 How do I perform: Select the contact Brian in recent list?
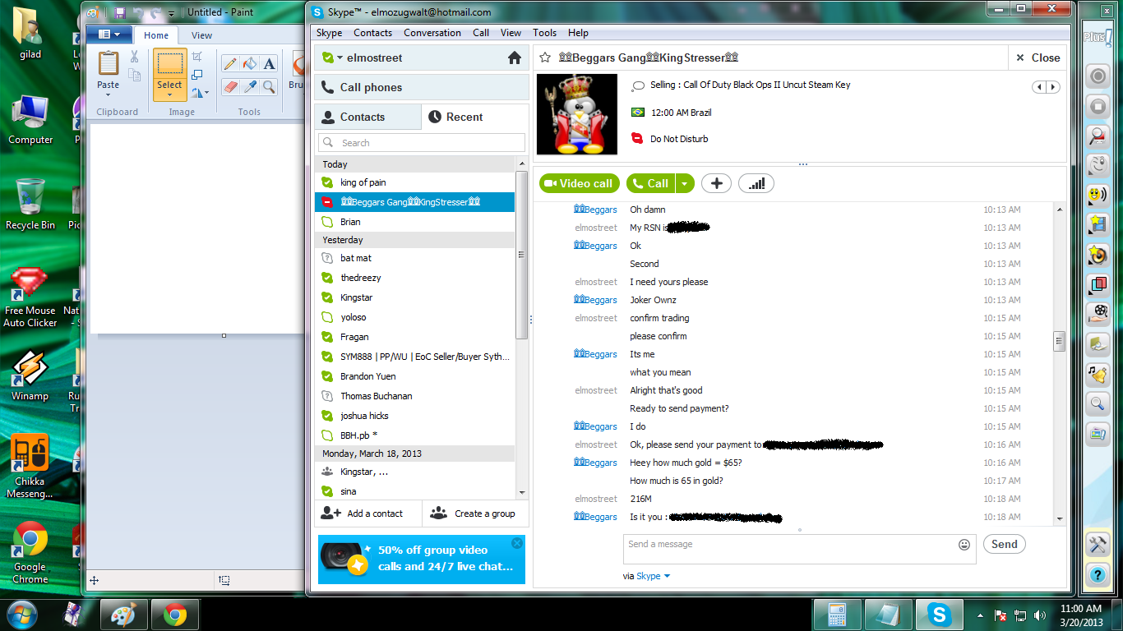415,222
